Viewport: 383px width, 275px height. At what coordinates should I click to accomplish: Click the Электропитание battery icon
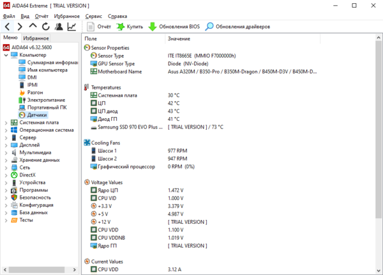click(22, 100)
